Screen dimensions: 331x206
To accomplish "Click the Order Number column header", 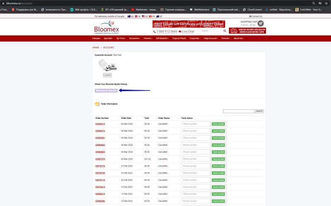I will (102, 118).
